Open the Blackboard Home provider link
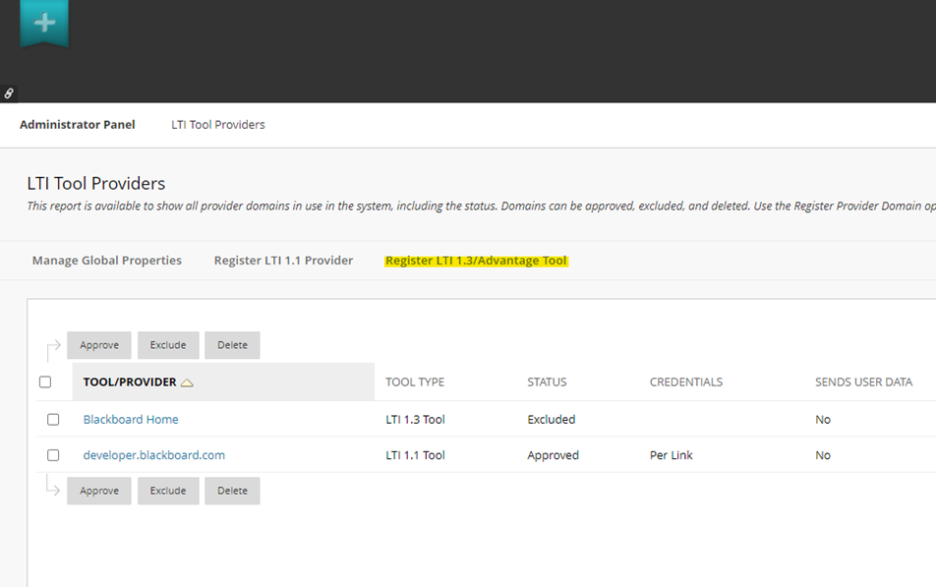 pos(131,419)
